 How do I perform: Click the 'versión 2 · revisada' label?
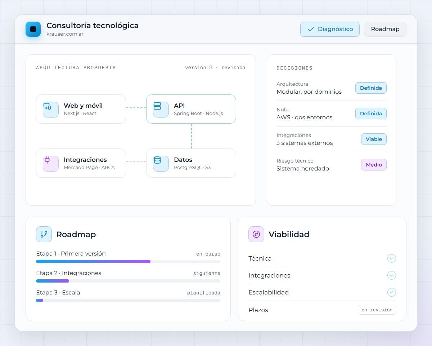point(215,68)
